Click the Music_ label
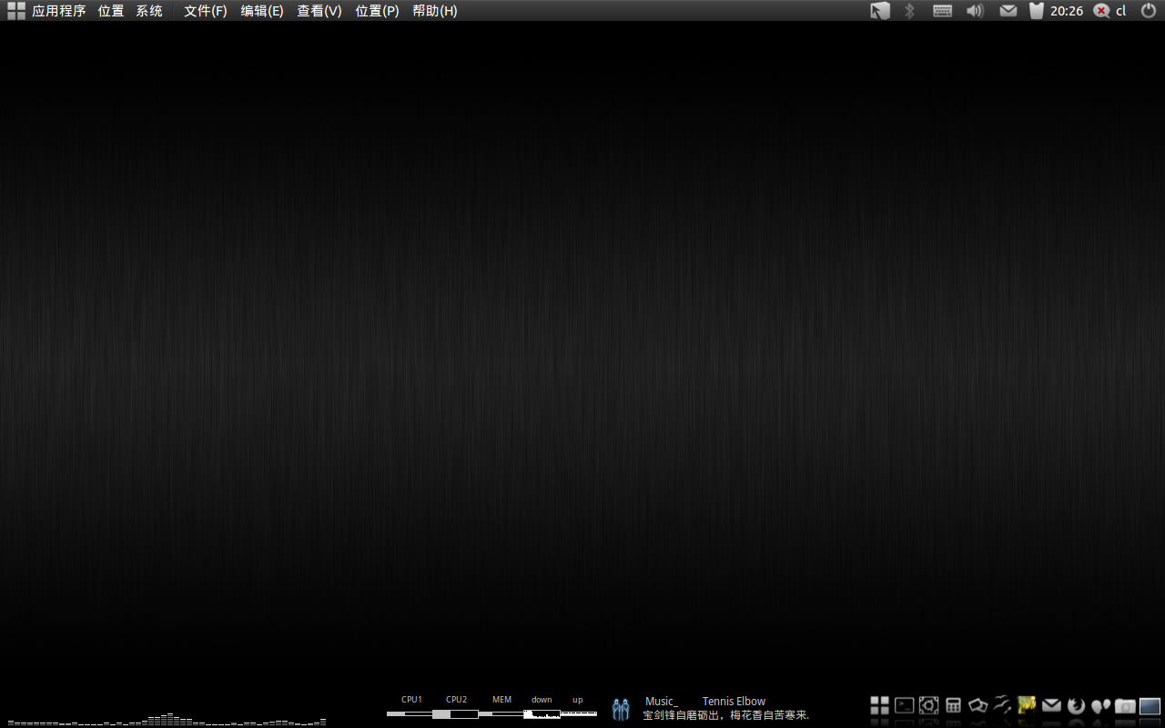 coord(662,702)
